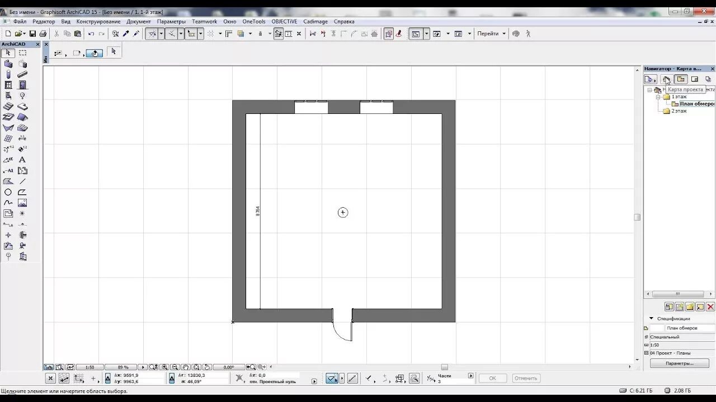The width and height of the screenshot is (716, 402).
Task: Close the ArchiCAD toolbox panel
Action: coord(38,44)
